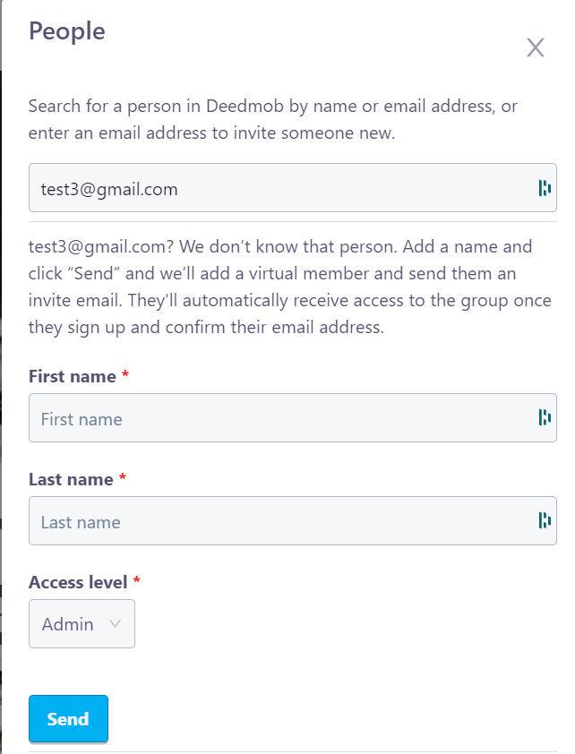Focus the email search field containing test3@gmail.com
575x754 pixels.
(x=278, y=188)
